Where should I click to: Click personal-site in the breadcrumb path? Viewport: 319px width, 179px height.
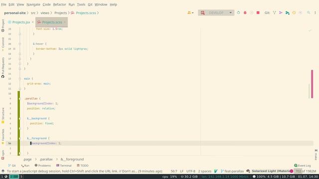(x=15, y=13)
